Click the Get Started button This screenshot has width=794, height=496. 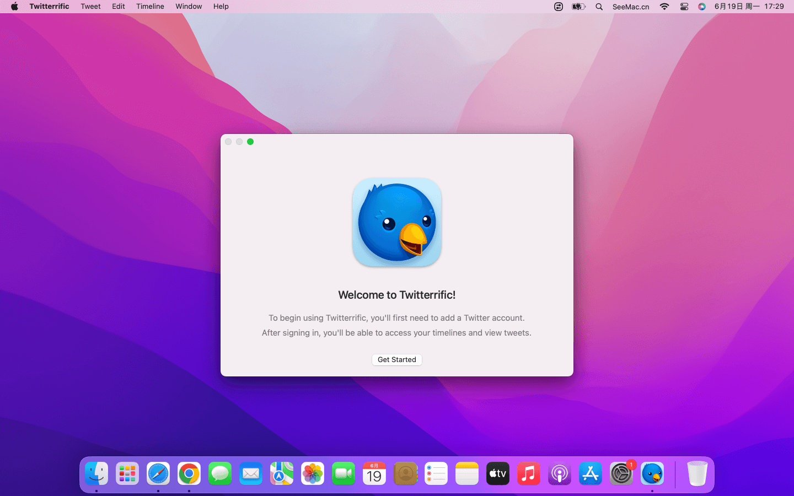(x=397, y=360)
